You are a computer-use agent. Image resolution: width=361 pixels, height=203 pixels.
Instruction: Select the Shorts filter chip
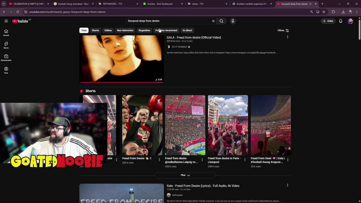(x=95, y=30)
